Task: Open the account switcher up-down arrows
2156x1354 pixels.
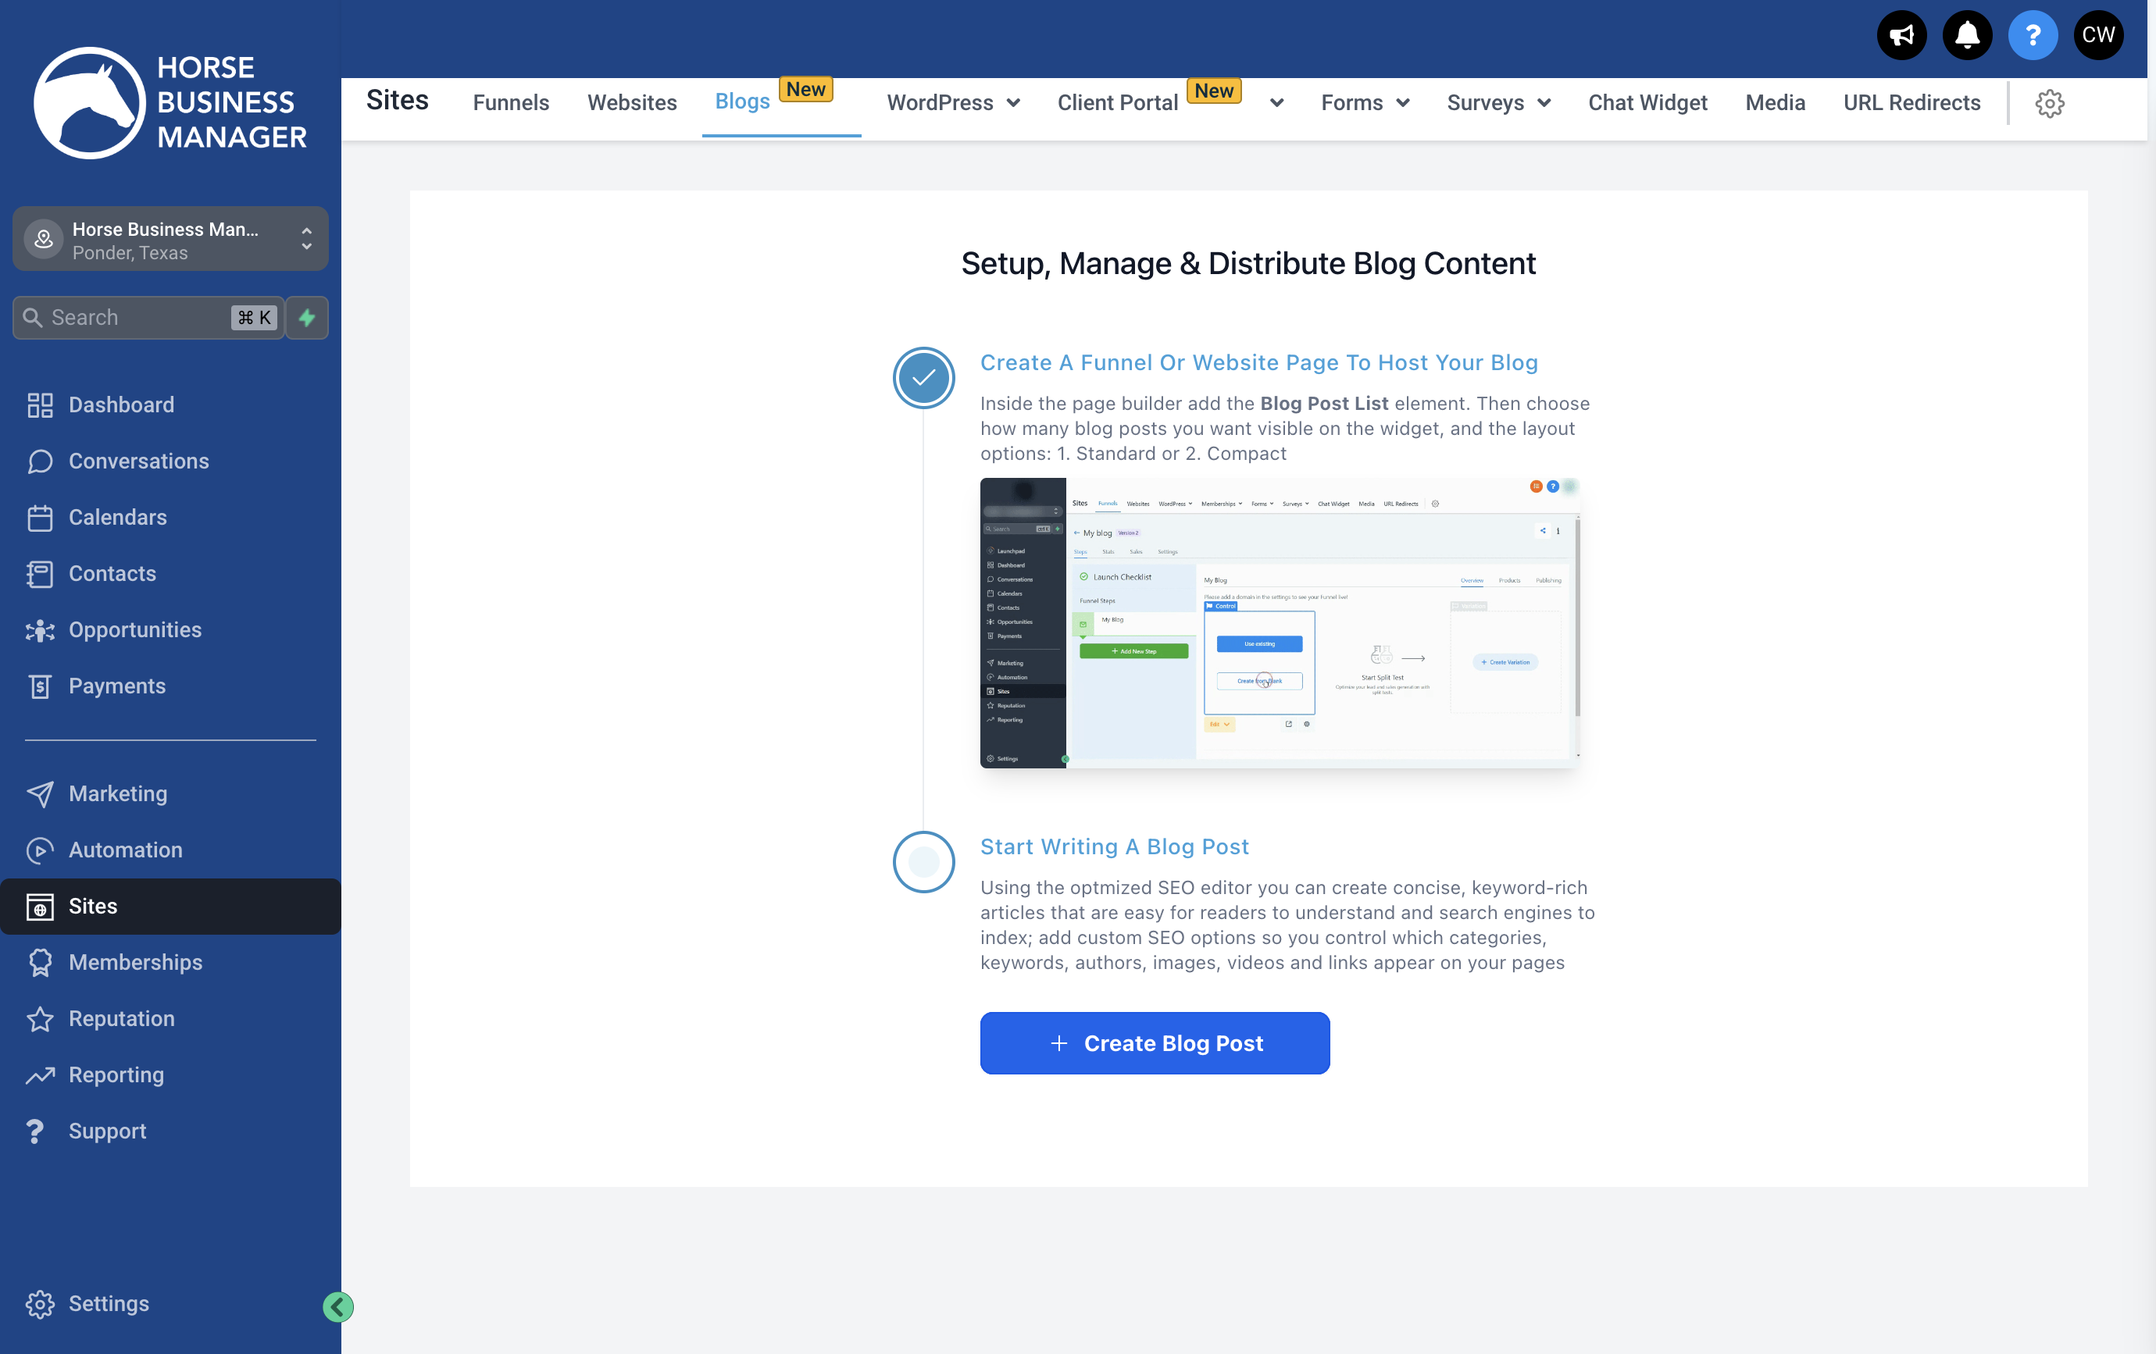Action: coord(307,239)
